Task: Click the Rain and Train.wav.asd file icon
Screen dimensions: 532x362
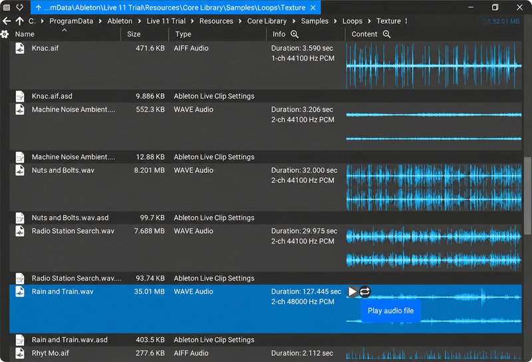Action: 20,339
